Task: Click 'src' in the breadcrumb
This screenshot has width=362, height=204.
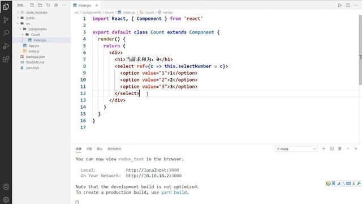Action: pos(76,12)
